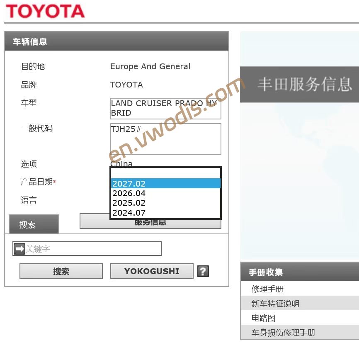The image size is (359, 345).
Task: Click the TOYOTA brand value text
Action: coord(126,85)
